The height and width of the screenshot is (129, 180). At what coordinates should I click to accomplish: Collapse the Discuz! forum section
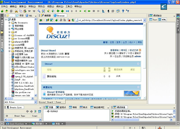138,64
